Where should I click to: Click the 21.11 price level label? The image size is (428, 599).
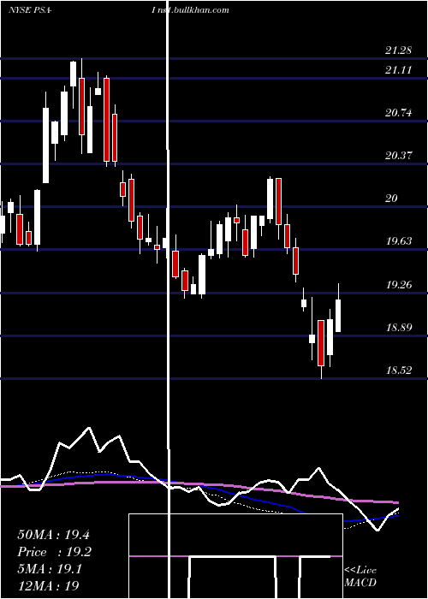[398, 70]
